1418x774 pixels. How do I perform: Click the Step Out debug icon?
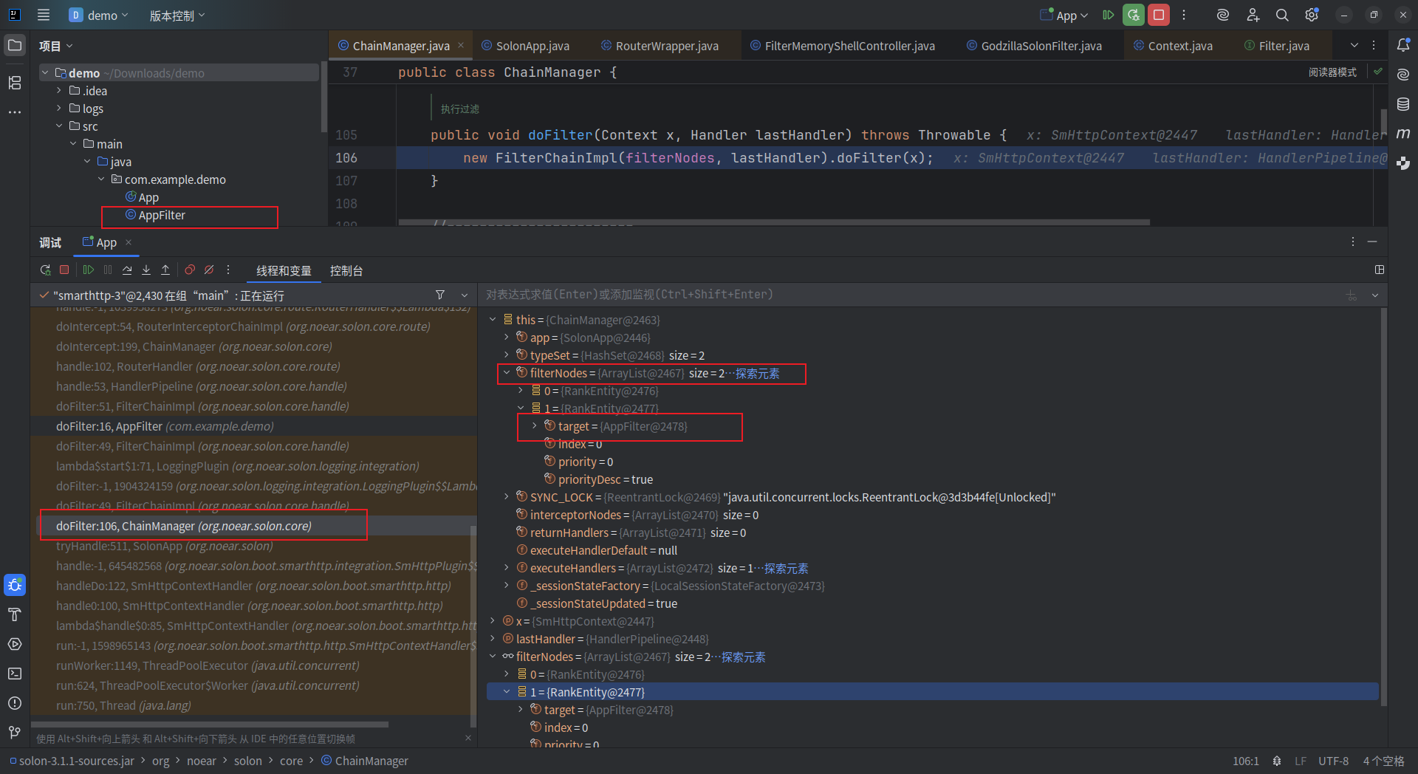tap(165, 270)
